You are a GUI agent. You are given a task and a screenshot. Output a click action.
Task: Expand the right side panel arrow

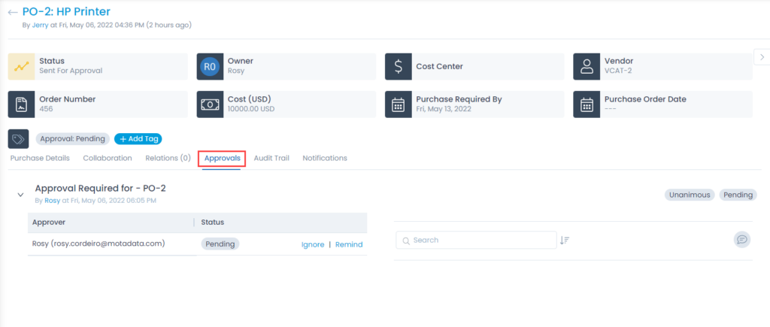[x=761, y=57]
